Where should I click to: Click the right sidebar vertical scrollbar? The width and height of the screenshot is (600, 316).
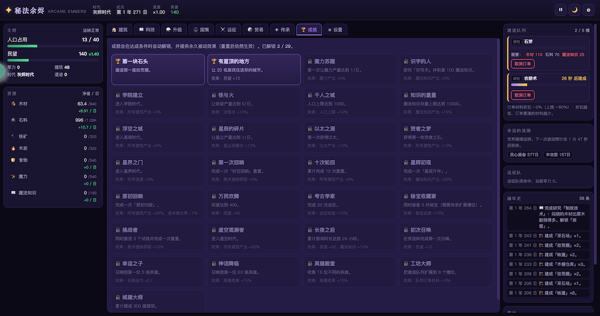pos(595,145)
